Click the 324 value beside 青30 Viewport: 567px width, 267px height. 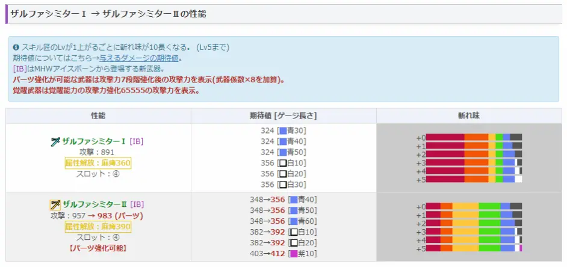click(x=267, y=130)
